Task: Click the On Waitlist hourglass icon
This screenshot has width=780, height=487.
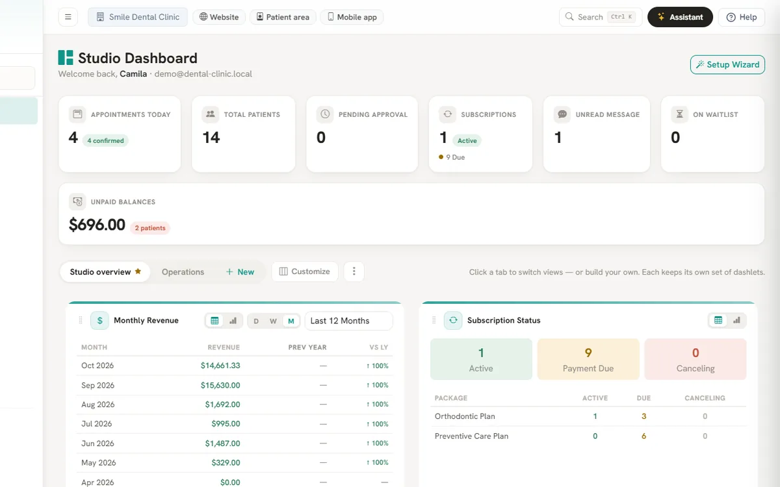Action: click(x=680, y=114)
